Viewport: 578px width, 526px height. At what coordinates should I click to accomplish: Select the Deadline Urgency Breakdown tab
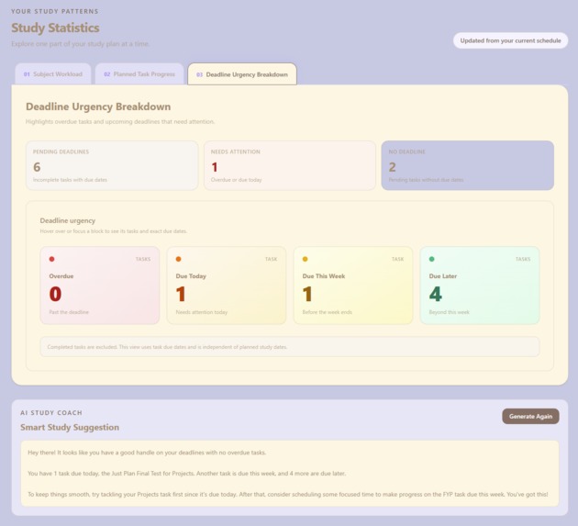coord(242,74)
